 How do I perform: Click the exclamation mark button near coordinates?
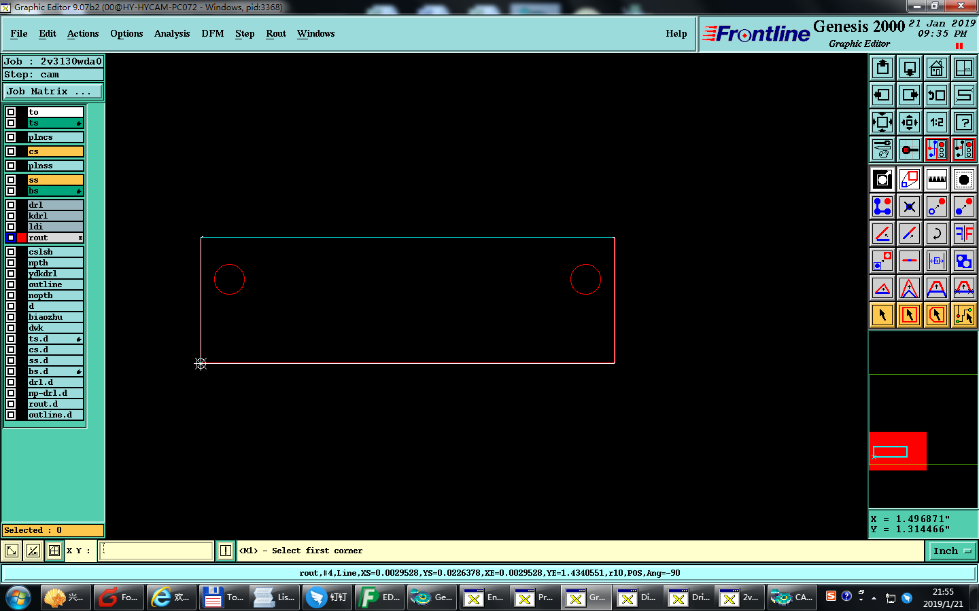[x=226, y=551]
